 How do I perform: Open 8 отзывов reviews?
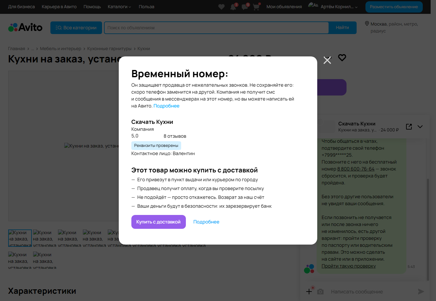(175, 136)
